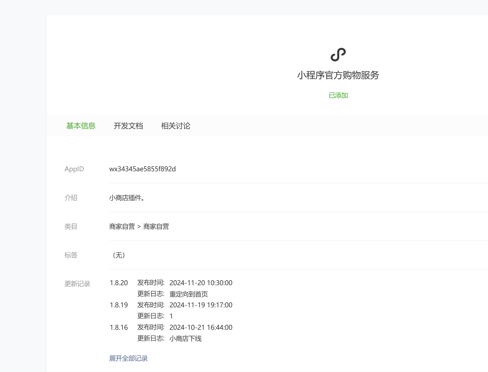The height and width of the screenshot is (372, 488).
Task: Select update log 小商店下线
Action: 186,339
